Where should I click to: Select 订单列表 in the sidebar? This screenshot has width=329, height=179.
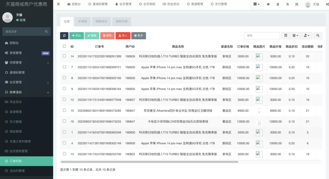click(x=26, y=161)
